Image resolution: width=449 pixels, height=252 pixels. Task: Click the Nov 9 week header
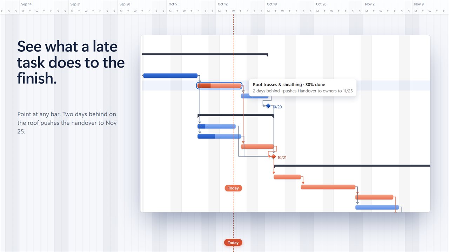point(419,4)
